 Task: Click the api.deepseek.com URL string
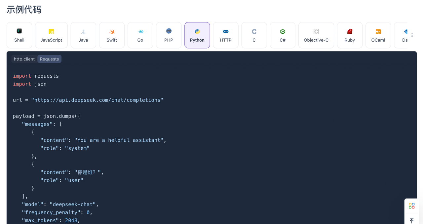(x=97, y=100)
